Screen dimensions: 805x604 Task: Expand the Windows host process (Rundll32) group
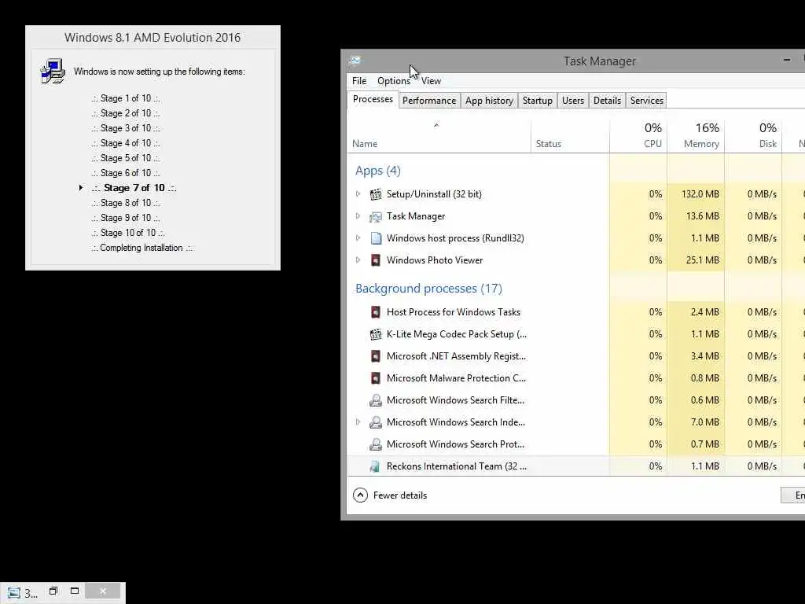pyautogui.click(x=358, y=238)
